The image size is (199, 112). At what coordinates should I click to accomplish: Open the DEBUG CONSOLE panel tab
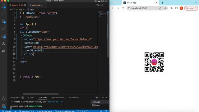coord(58,98)
